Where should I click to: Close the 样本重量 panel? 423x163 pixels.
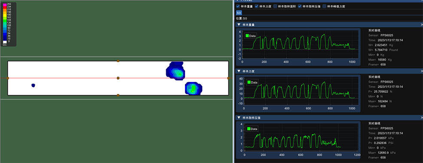tap(422, 25)
